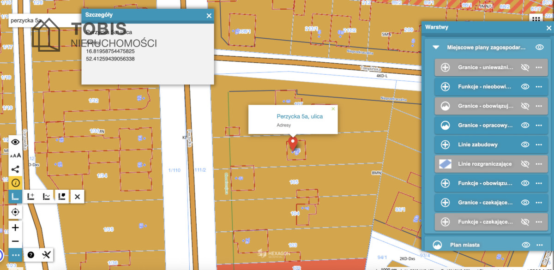Open the help question mark icon
Viewport: 554px width, 270px height.
(x=31, y=254)
